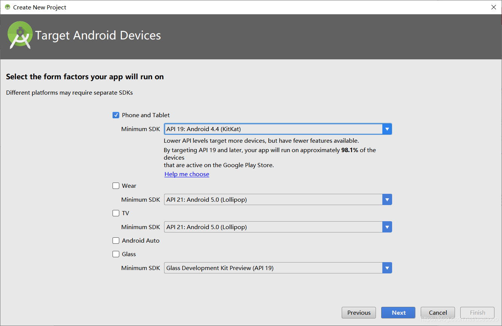Click the Wear label text
The height and width of the screenshot is (326, 502).
coord(129,186)
